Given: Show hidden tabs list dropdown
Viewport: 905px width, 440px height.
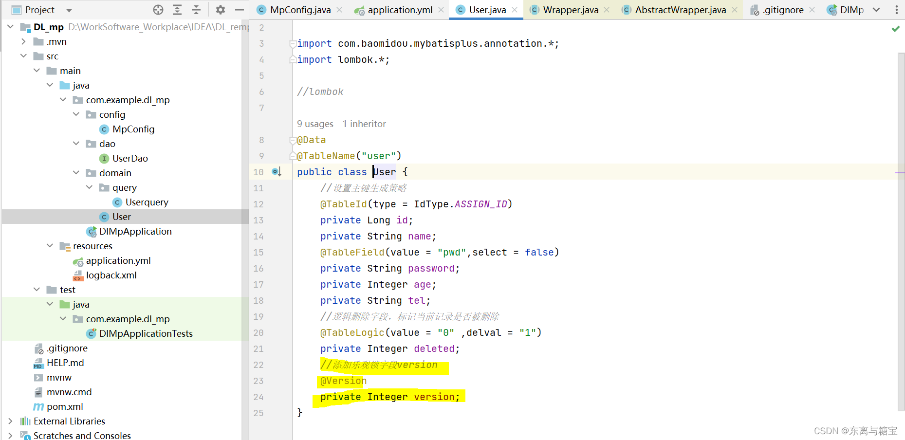Looking at the screenshot, I should pos(876,10).
